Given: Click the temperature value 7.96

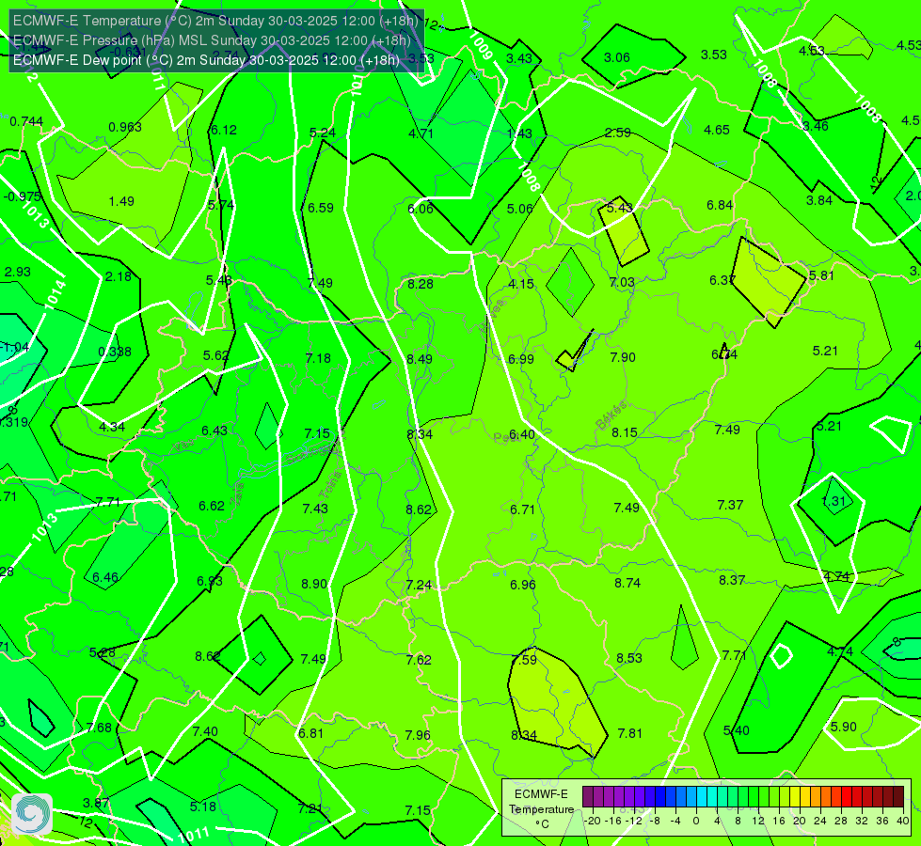Looking at the screenshot, I should click(x=418, y=735).
